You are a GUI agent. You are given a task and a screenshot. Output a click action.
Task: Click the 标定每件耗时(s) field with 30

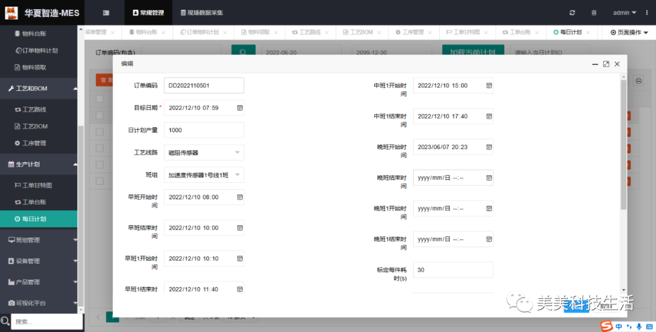[453, 270]
